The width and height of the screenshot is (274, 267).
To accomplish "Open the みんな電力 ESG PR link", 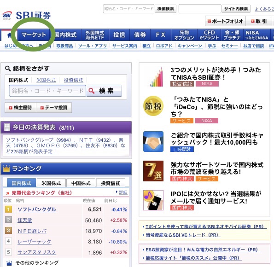I will pyautogui.click(x=203, y=250).
